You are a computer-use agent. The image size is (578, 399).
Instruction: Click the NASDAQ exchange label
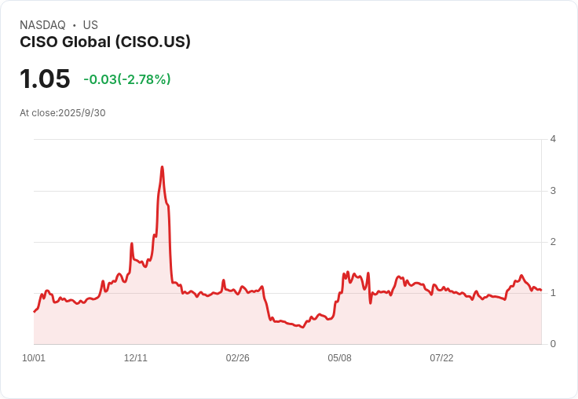point(42,25)
